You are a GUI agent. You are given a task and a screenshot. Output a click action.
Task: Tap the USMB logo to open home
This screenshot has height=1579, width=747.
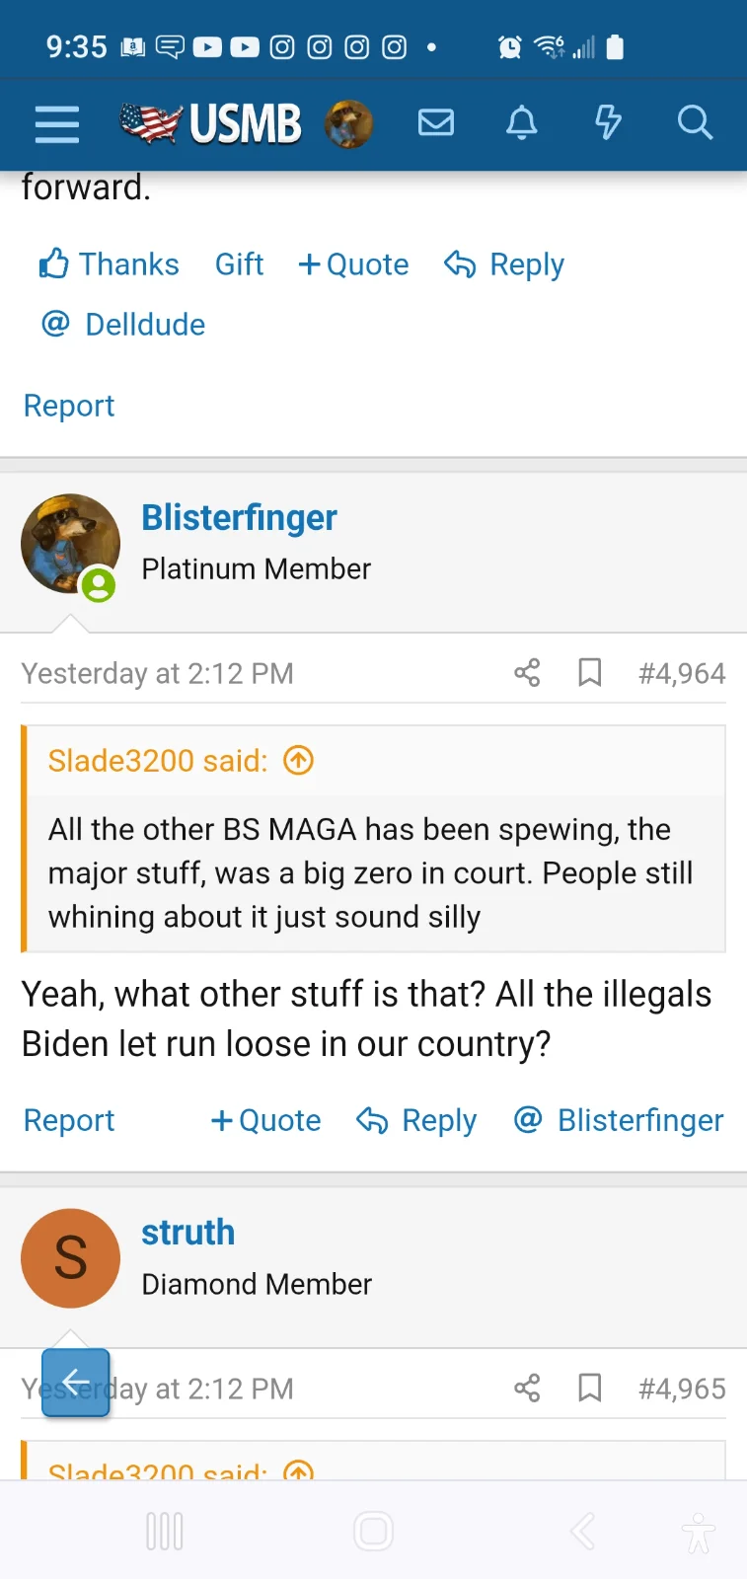pyautogui.click(x=210, y=122)
